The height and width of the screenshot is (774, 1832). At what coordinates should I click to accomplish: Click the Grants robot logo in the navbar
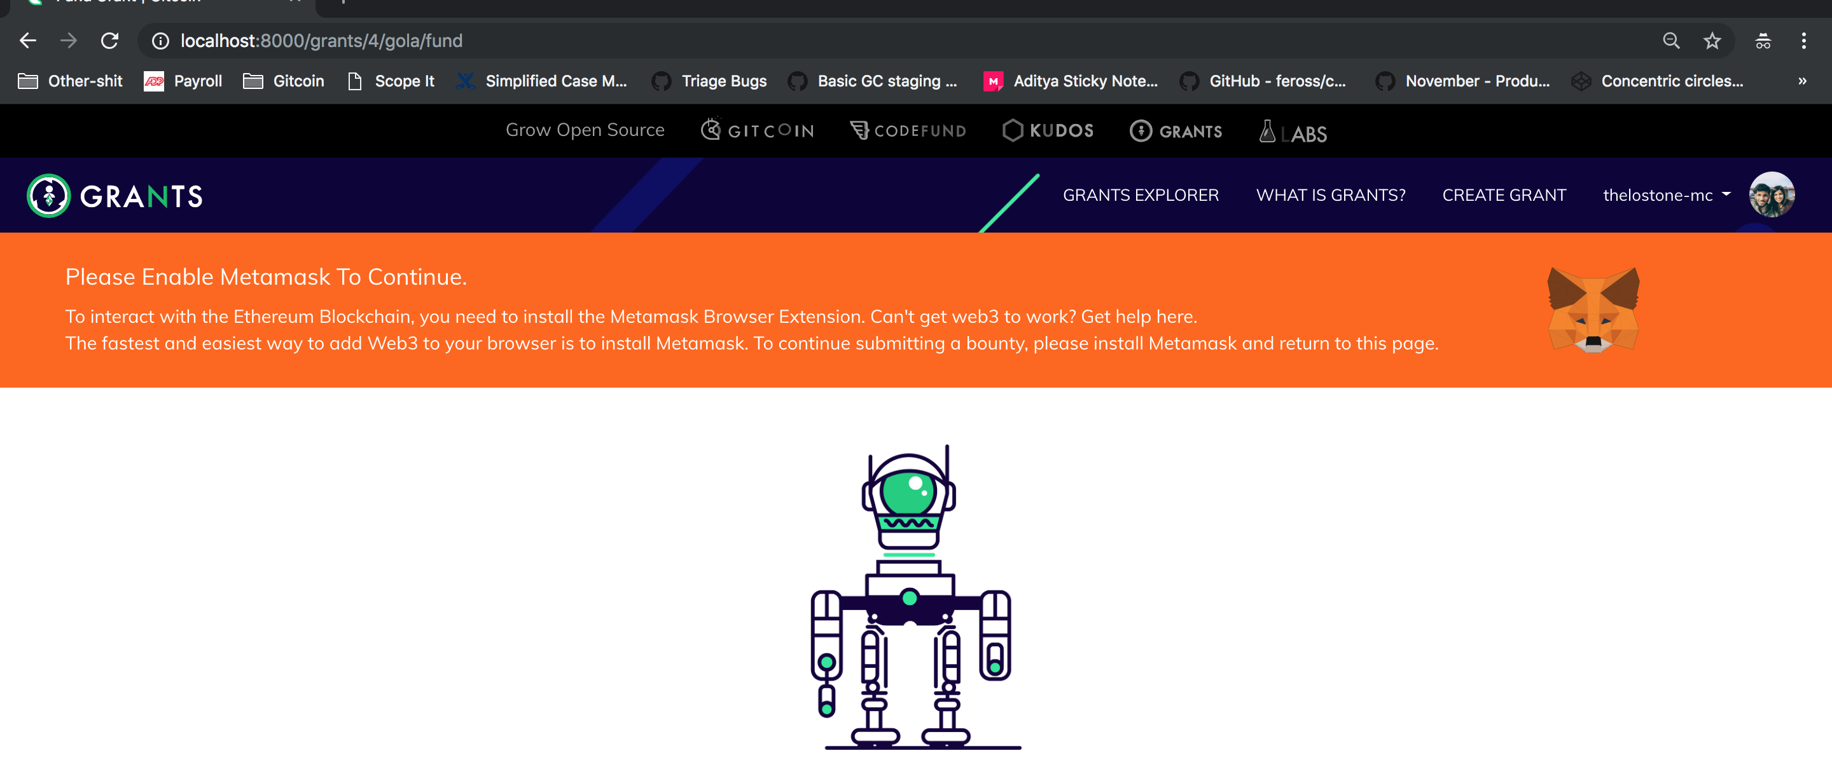(x=48, y=194)
